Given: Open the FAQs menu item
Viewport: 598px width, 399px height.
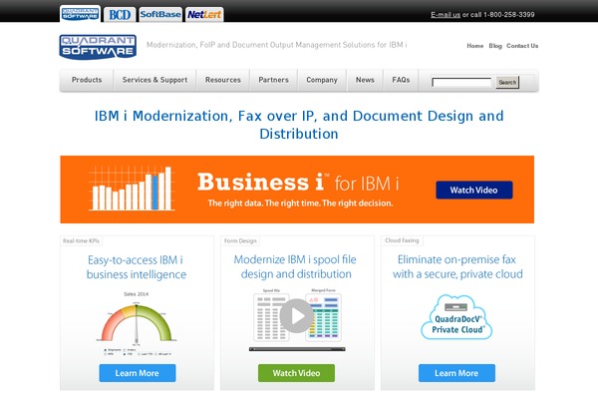Looking at the screenshot, I should (x=401, y=80).
